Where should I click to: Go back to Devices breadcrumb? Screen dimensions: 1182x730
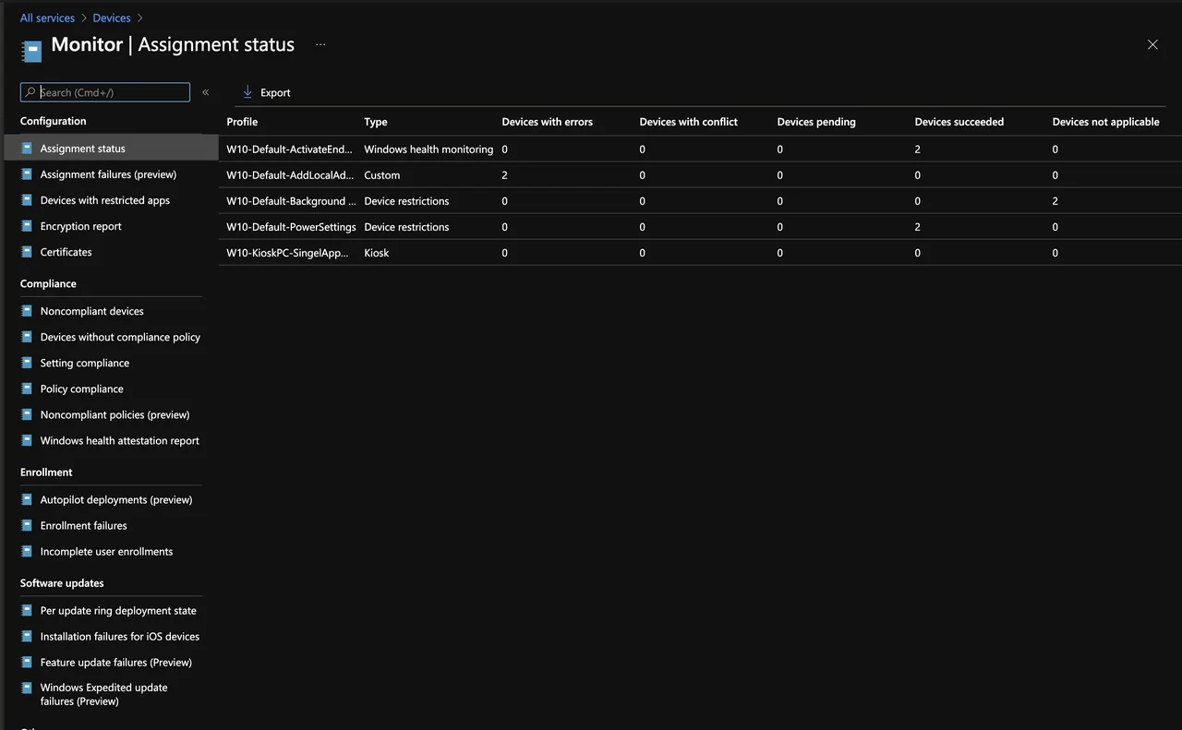click(x=112, y=18)
